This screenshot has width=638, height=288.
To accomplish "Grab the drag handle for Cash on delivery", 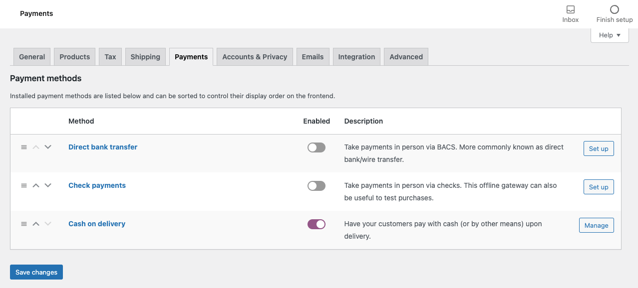I will (x=23, y=224).
